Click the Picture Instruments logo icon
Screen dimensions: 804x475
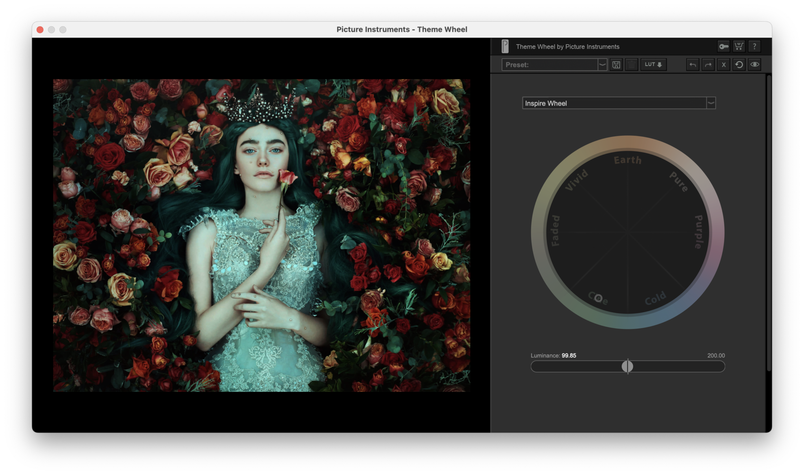tap(505, 46)
